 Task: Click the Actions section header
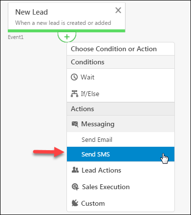pyautogui.click(x=121, y=109)
